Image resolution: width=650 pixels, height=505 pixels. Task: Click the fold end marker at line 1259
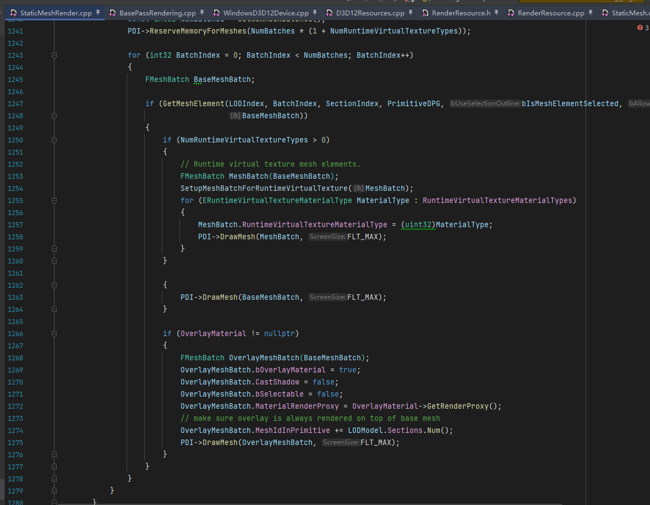pyautogui.click(x=54, y=249)
